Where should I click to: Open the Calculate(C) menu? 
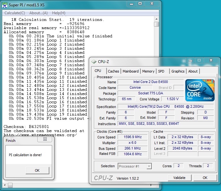click(15, 13)
